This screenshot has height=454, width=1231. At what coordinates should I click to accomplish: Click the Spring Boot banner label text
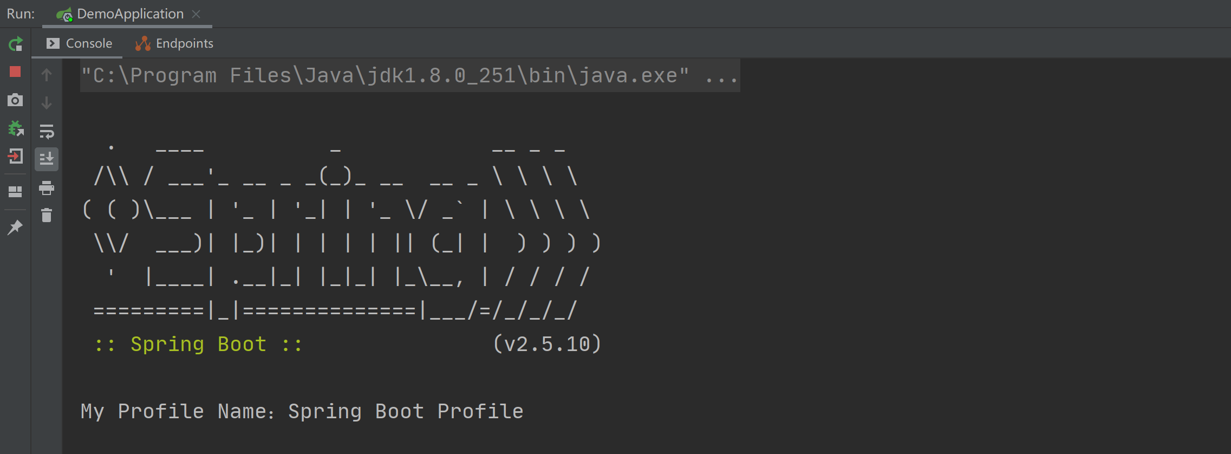click(x=199, y=344)
